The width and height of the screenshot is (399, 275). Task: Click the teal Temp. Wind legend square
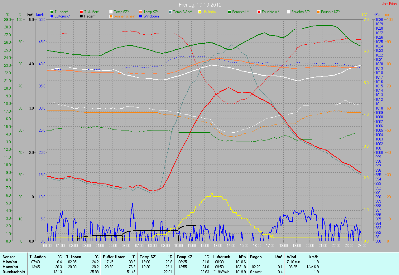170,12
